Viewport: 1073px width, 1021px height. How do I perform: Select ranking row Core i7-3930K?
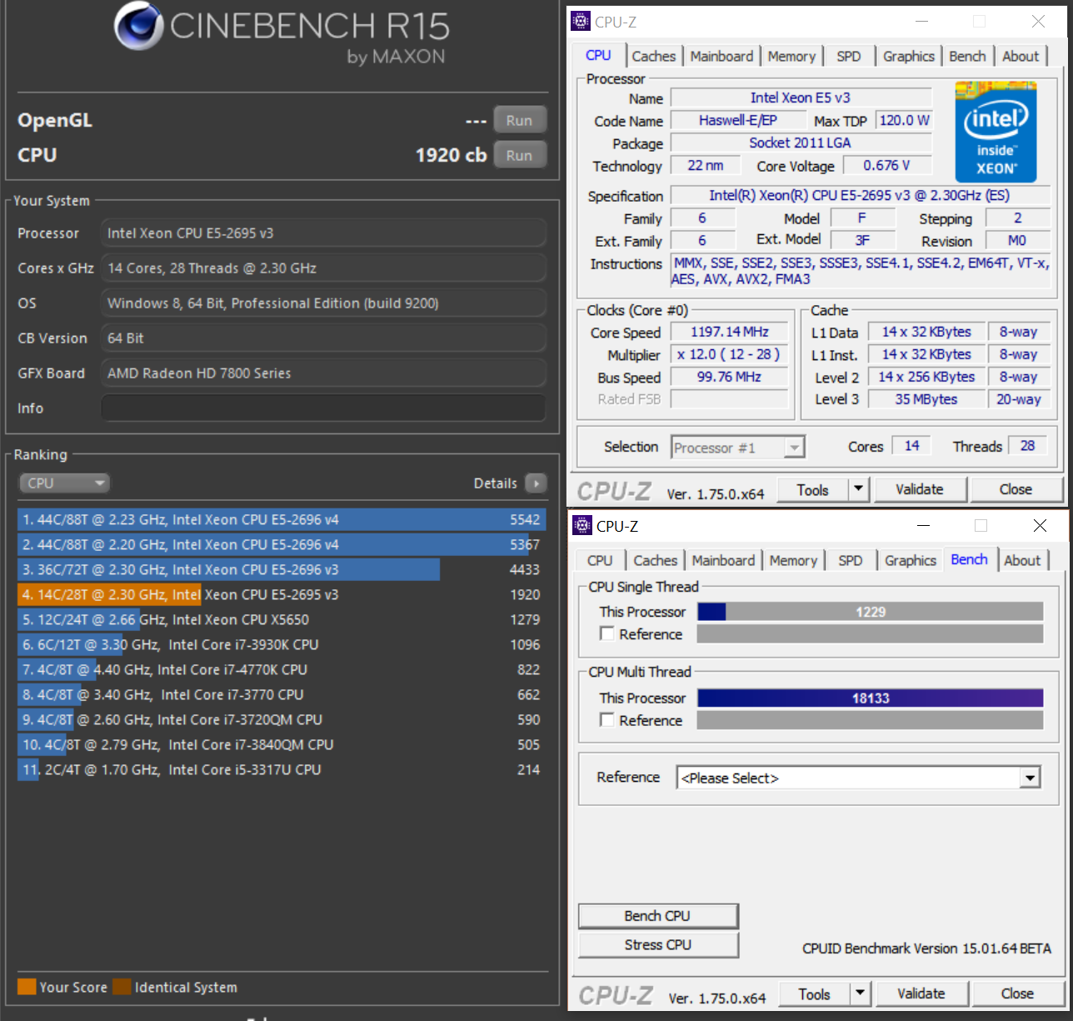pyautogui.click(x=282, y=644)
